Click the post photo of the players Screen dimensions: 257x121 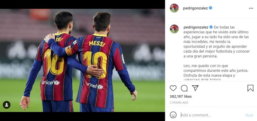click(x=83, y=60)
